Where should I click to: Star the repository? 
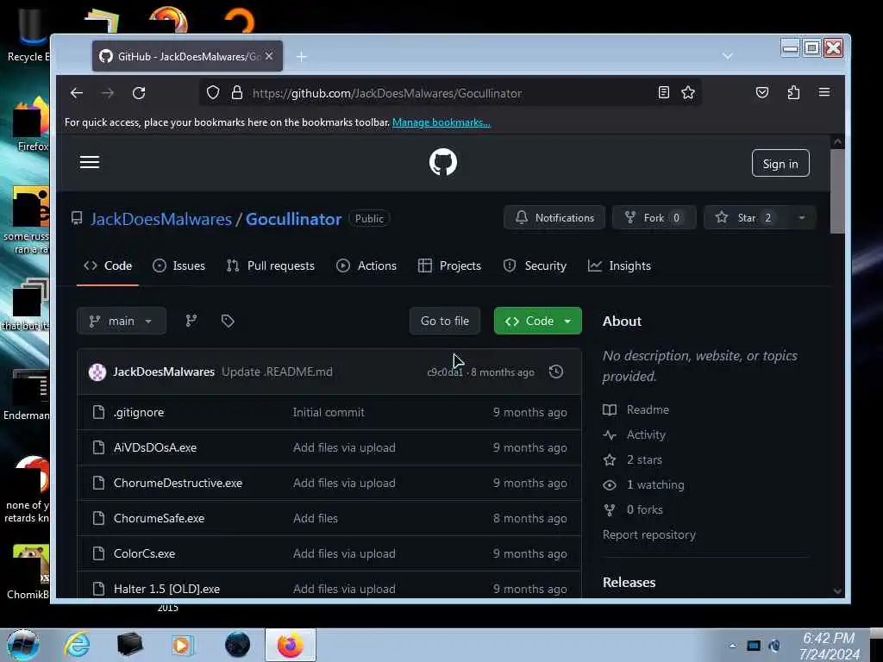(x=745, y=218)
